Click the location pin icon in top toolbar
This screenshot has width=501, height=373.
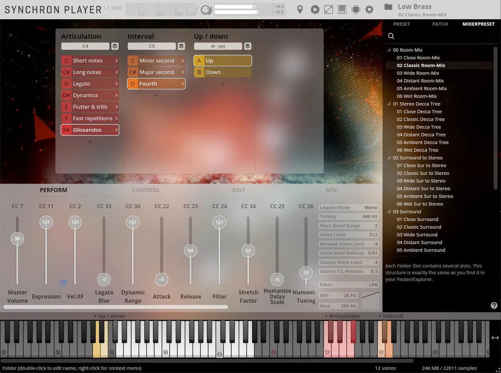tap(300, 9)
